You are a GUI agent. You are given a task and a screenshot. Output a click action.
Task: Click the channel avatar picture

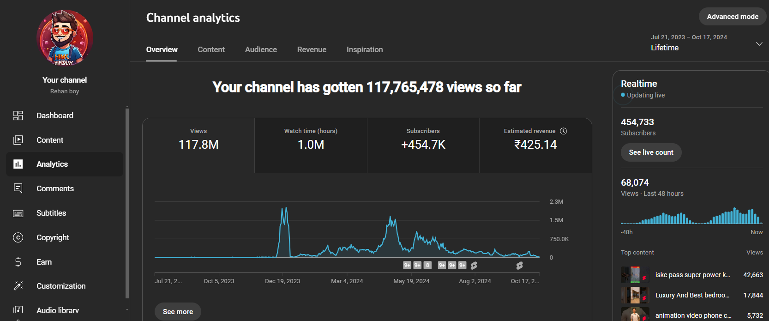coord(65,38)
